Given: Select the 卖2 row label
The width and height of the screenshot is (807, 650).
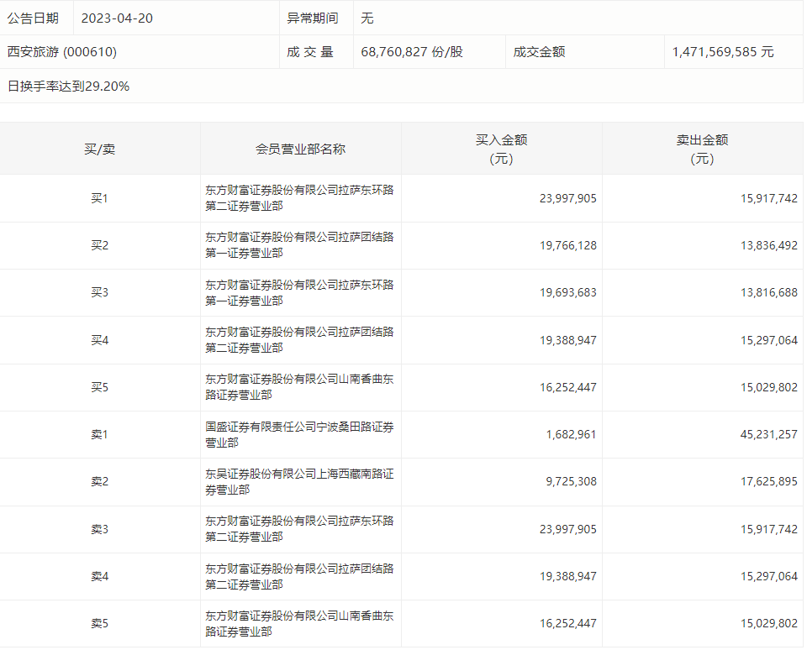Looking at the screenshot, I should coord(100,482).
